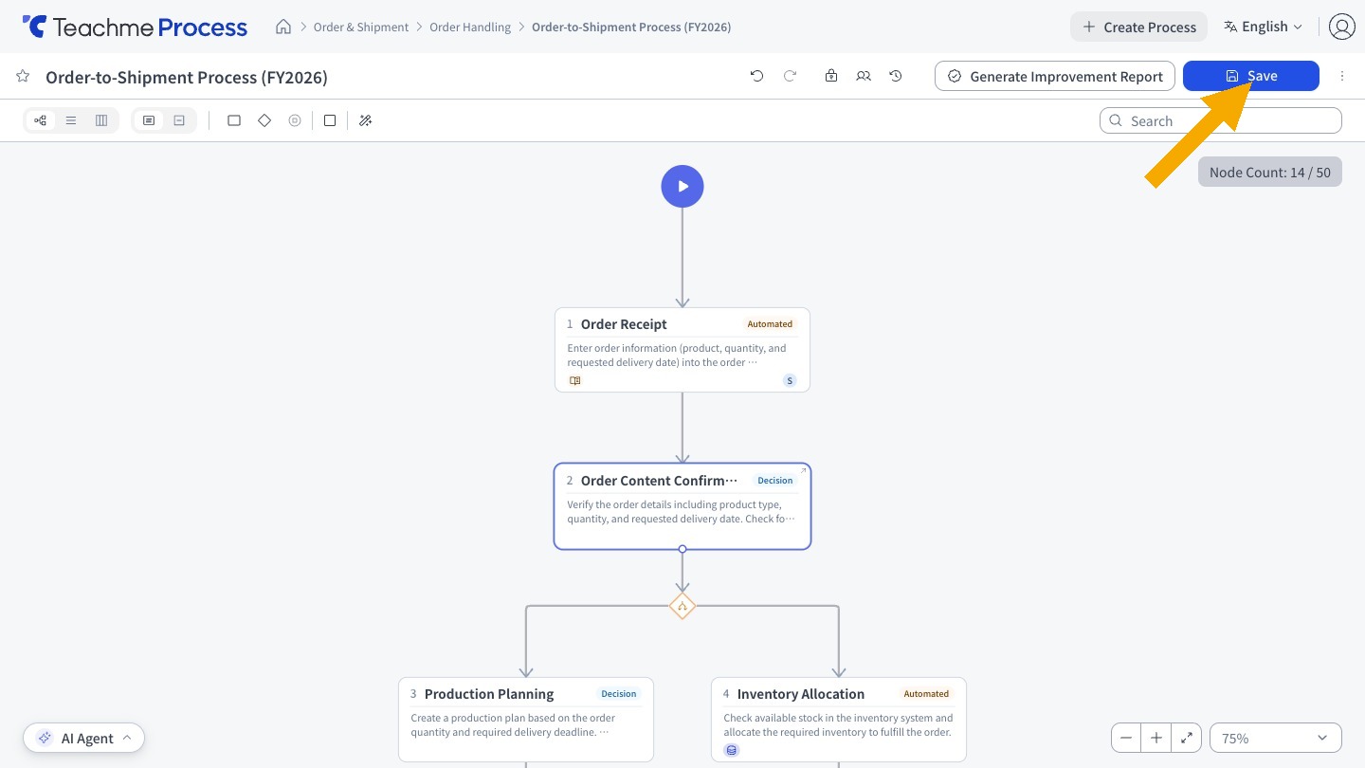Click the blue start play node
The height and width of the screenshot is (768, 1365).
click(682, 187)
